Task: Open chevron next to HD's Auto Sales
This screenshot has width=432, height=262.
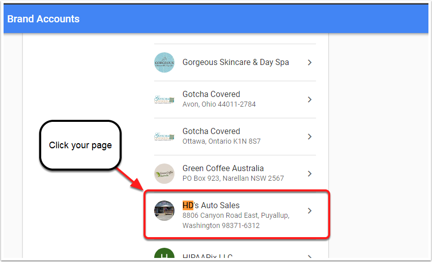Action: 310,211
